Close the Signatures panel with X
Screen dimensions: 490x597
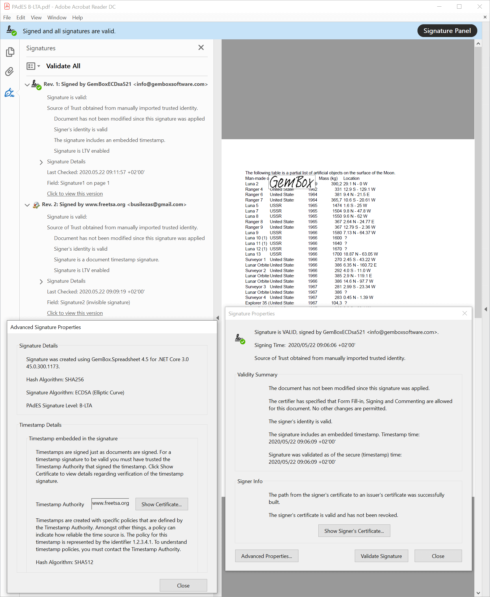201,47
